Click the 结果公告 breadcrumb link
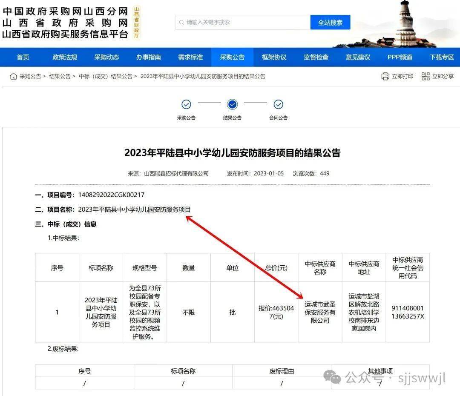The image size is (460, 396). pos(60,76)
